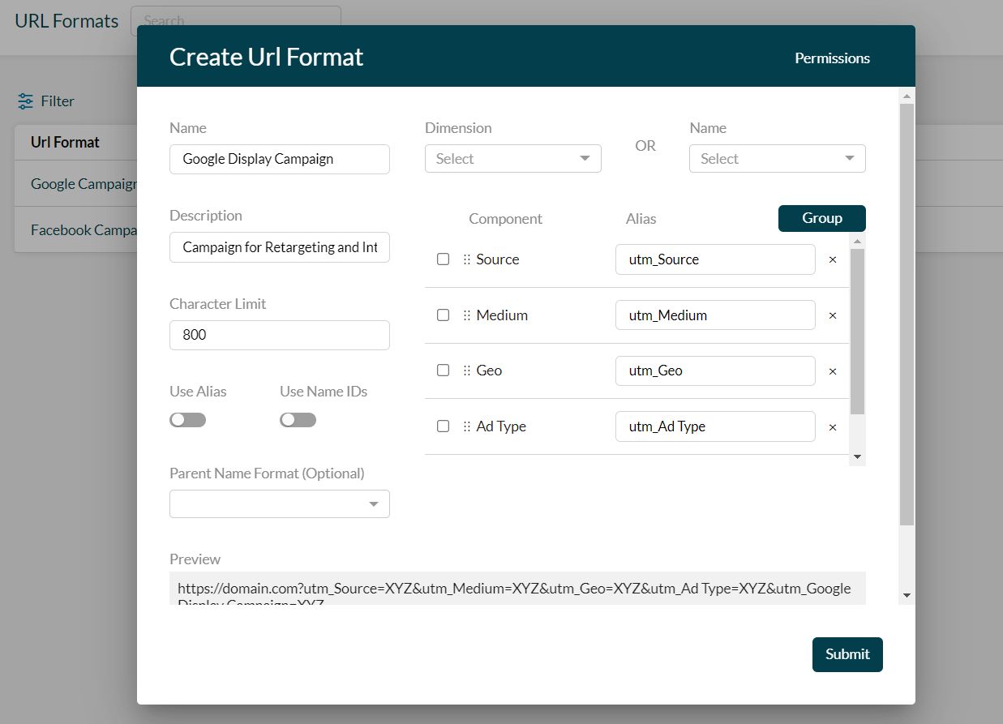Image resolution: width=1003 pixels, height=724 pixels.
Task: Click the drag handle next to Medium
Action: [x=468, y=315]
